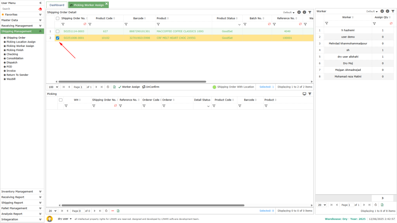Switch to the Dashboard tab
Viewport: 397px width, 223px height.
coord(57,5)
